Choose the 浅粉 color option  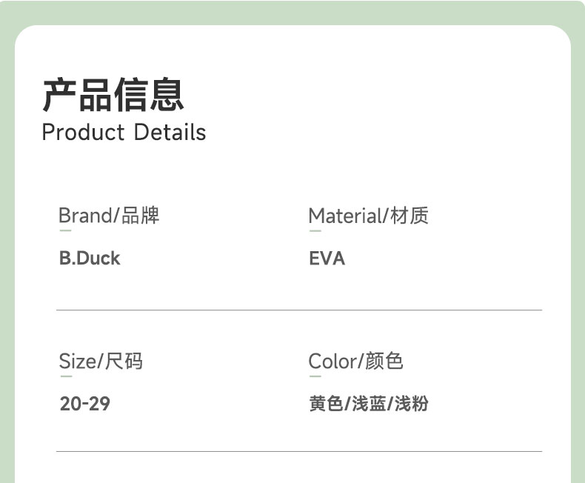pyautogui.click(x=412, y=404)
